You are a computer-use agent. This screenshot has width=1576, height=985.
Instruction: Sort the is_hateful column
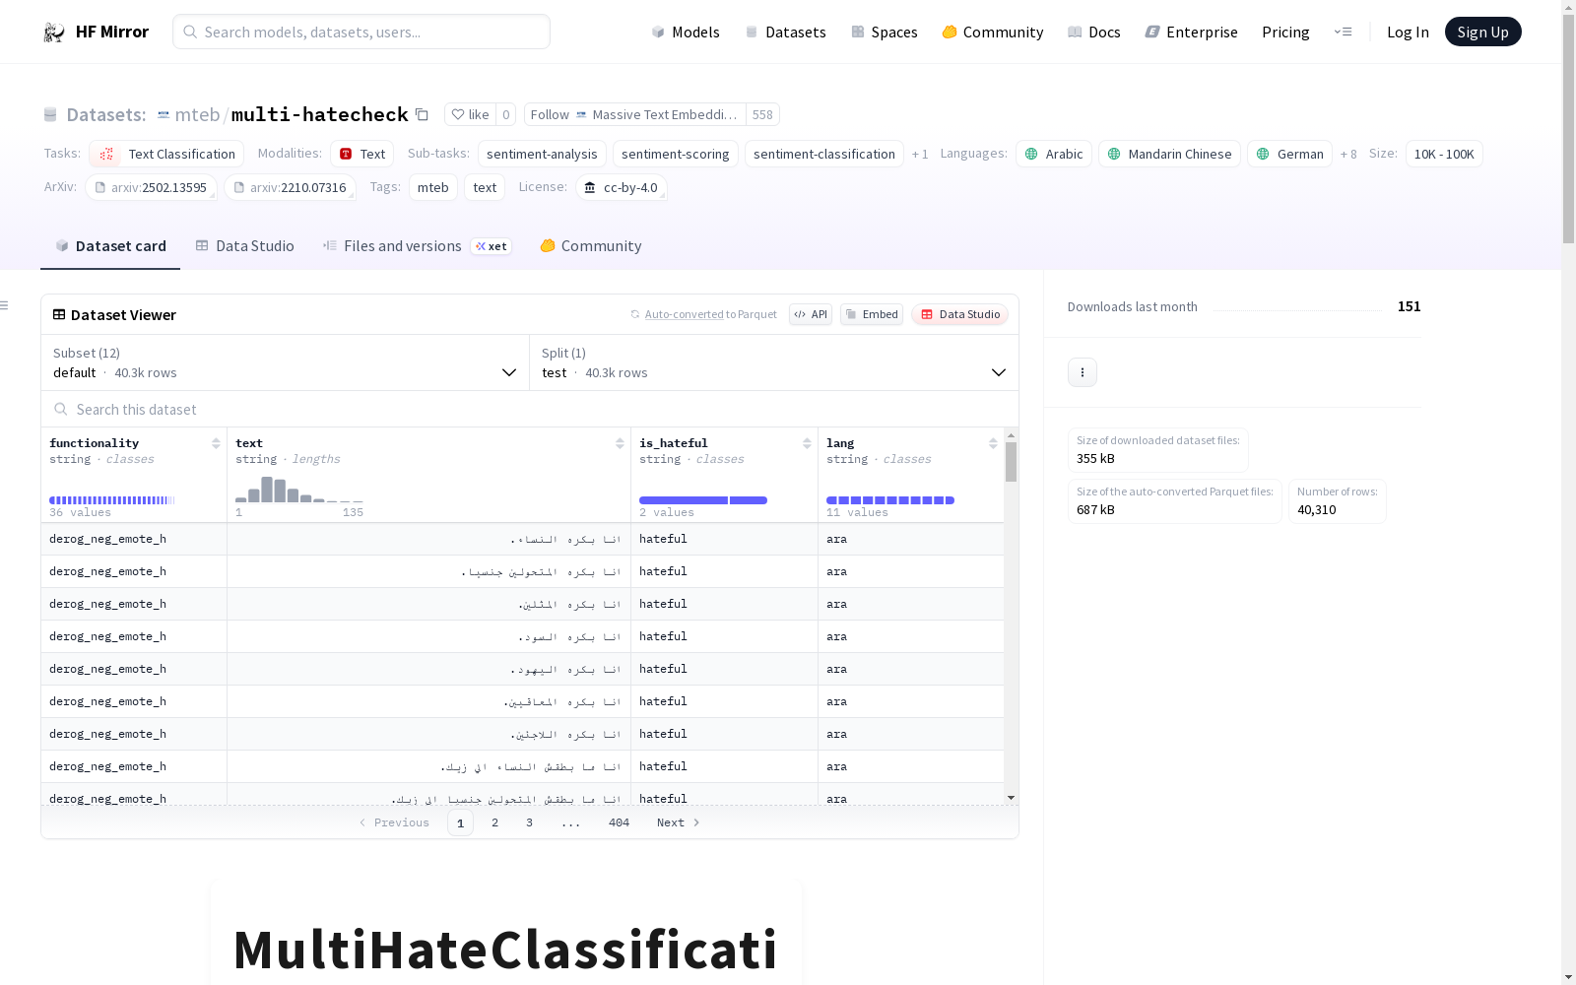[807, 443]
